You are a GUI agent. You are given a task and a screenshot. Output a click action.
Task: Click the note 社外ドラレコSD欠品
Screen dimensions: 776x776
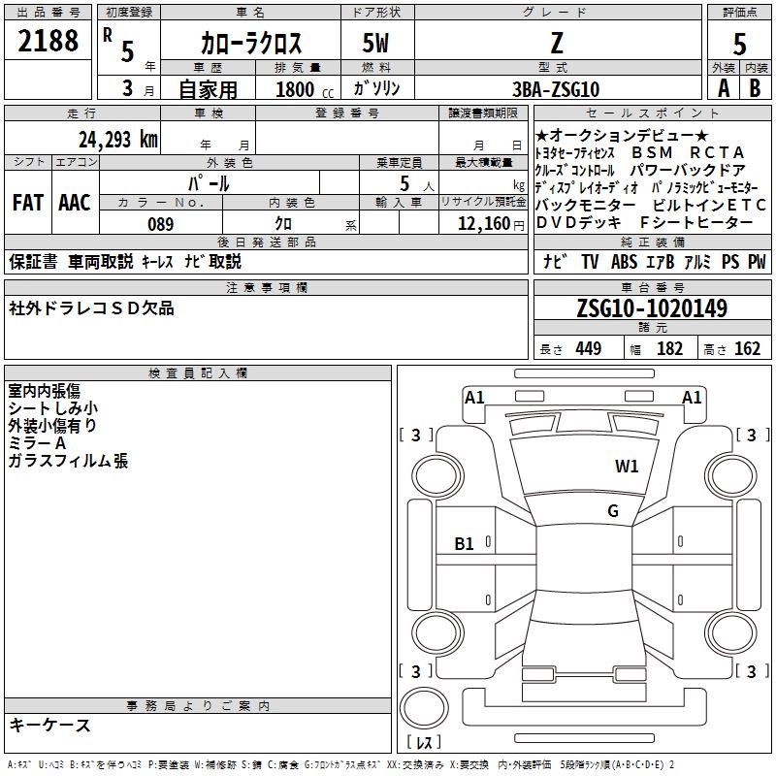91,308
